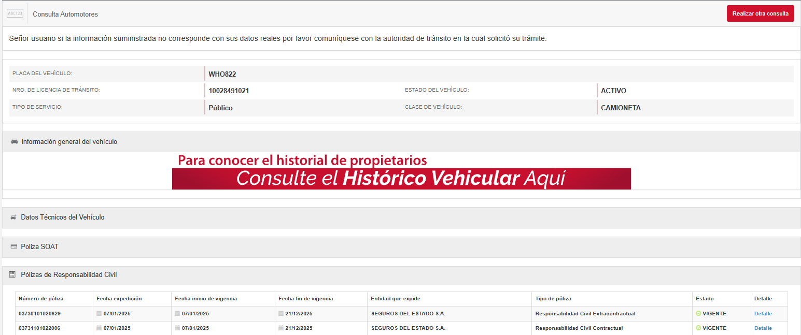The width and height of the screenshot is (801, 335).
Task: Click the Número de póliza column header
Action: coord(41,299)
